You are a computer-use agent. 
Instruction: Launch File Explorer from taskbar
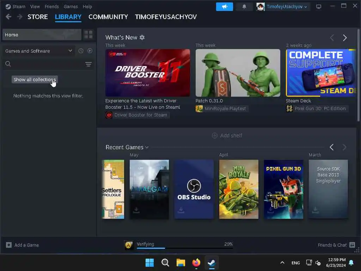(x=181, y=263)
